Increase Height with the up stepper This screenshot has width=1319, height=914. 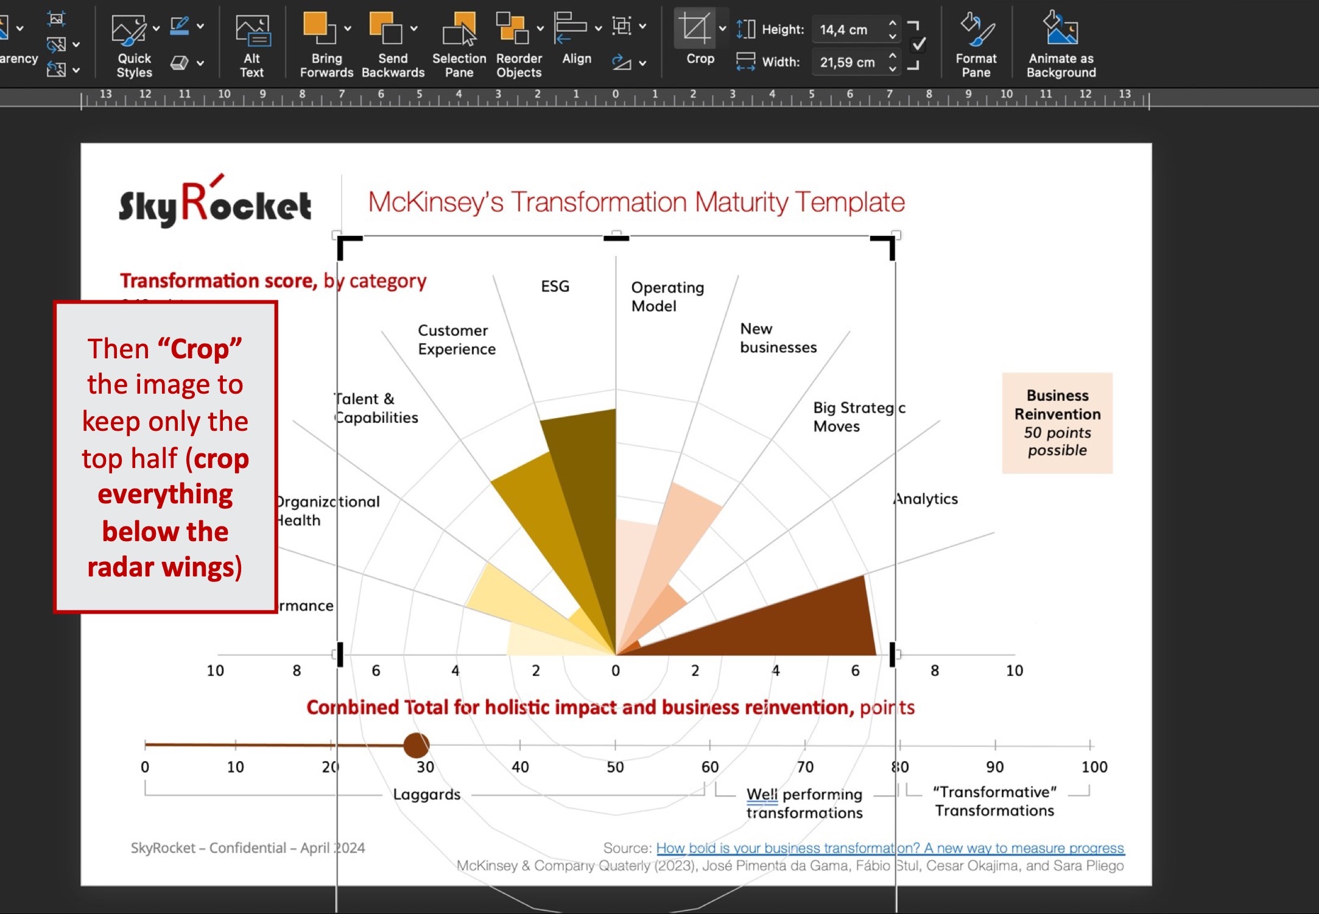[892, 23]
